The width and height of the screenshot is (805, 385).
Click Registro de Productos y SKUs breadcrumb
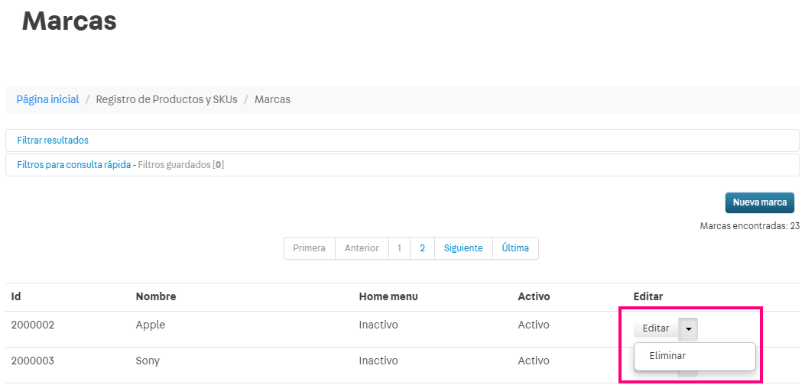pos(167,99)
